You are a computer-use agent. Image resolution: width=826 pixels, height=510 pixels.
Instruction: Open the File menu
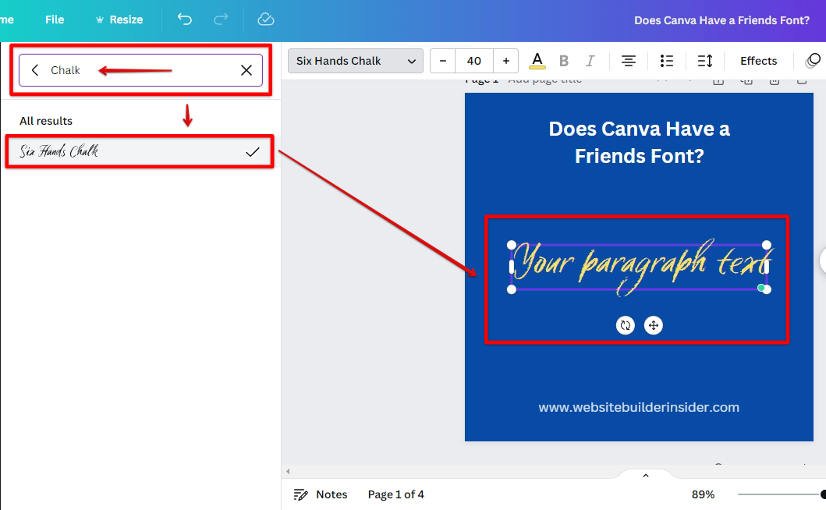click(x=55, y=19)
